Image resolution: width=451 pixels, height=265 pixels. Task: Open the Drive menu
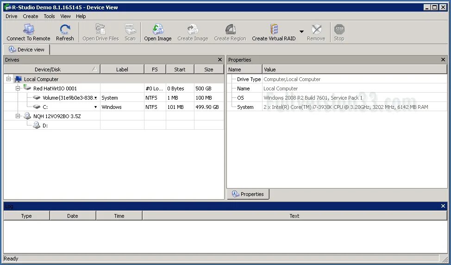12,16
